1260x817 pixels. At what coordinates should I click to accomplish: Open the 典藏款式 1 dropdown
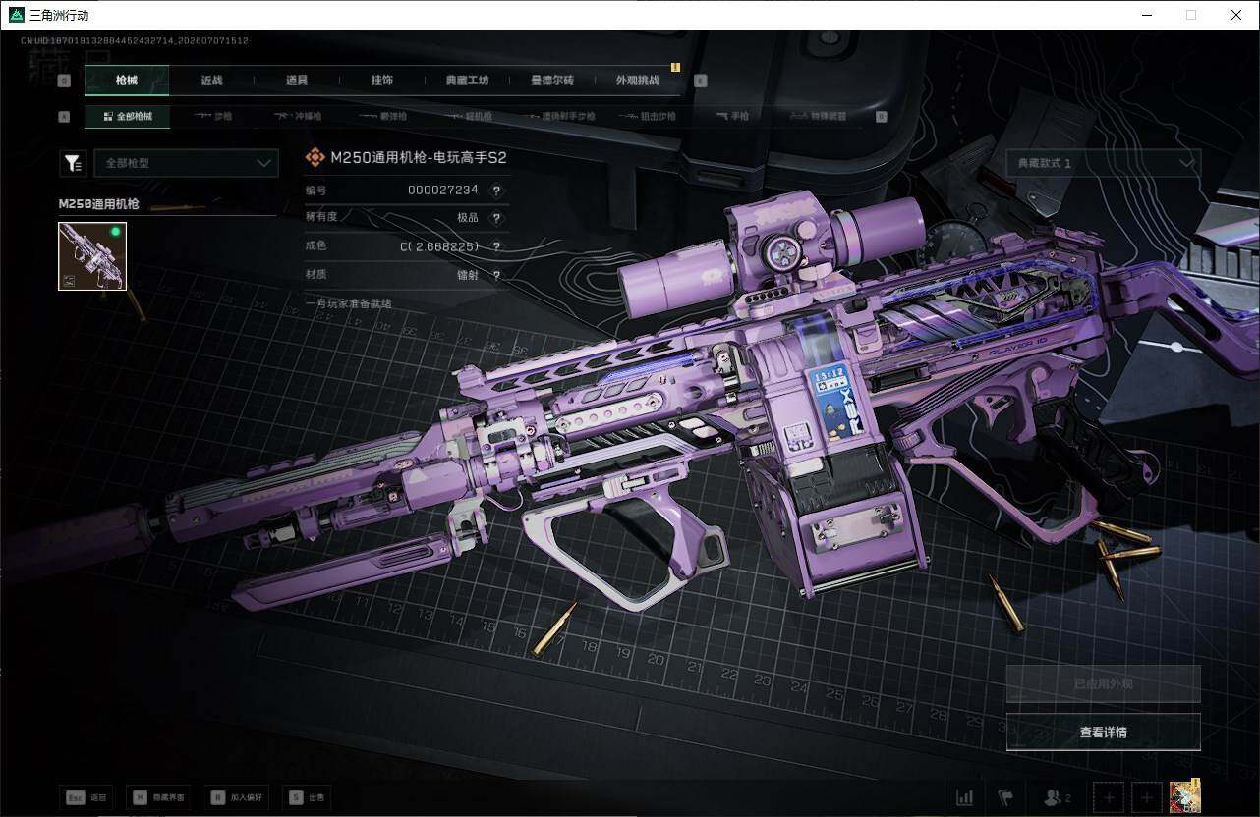tap(1103, 163)
